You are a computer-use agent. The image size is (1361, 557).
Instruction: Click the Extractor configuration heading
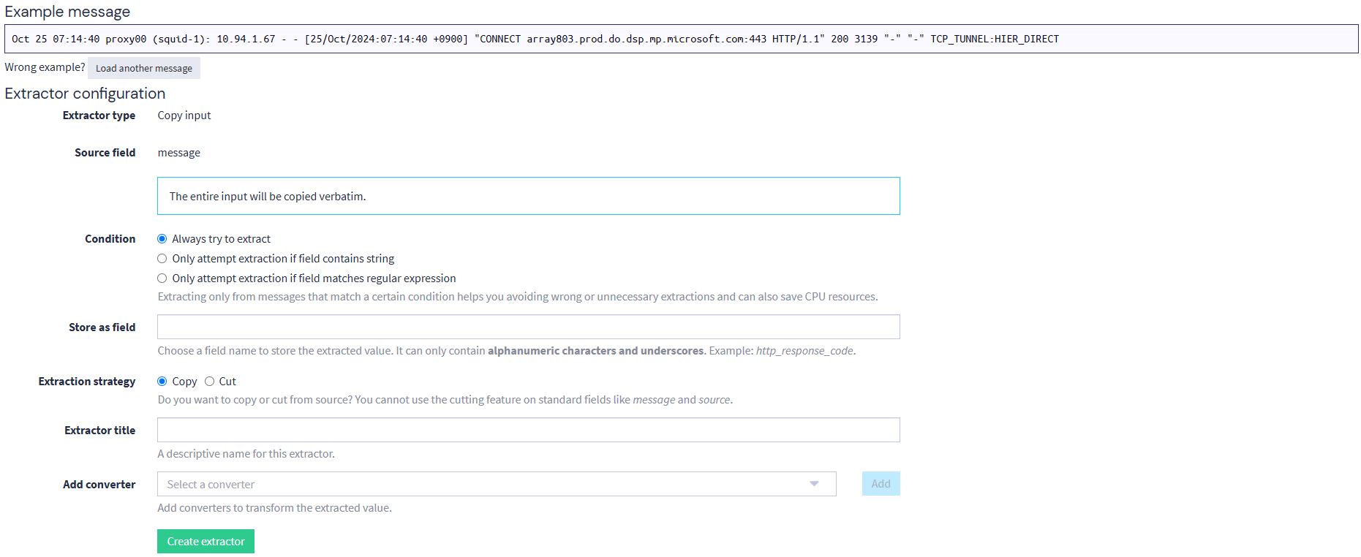click(85, 94)
